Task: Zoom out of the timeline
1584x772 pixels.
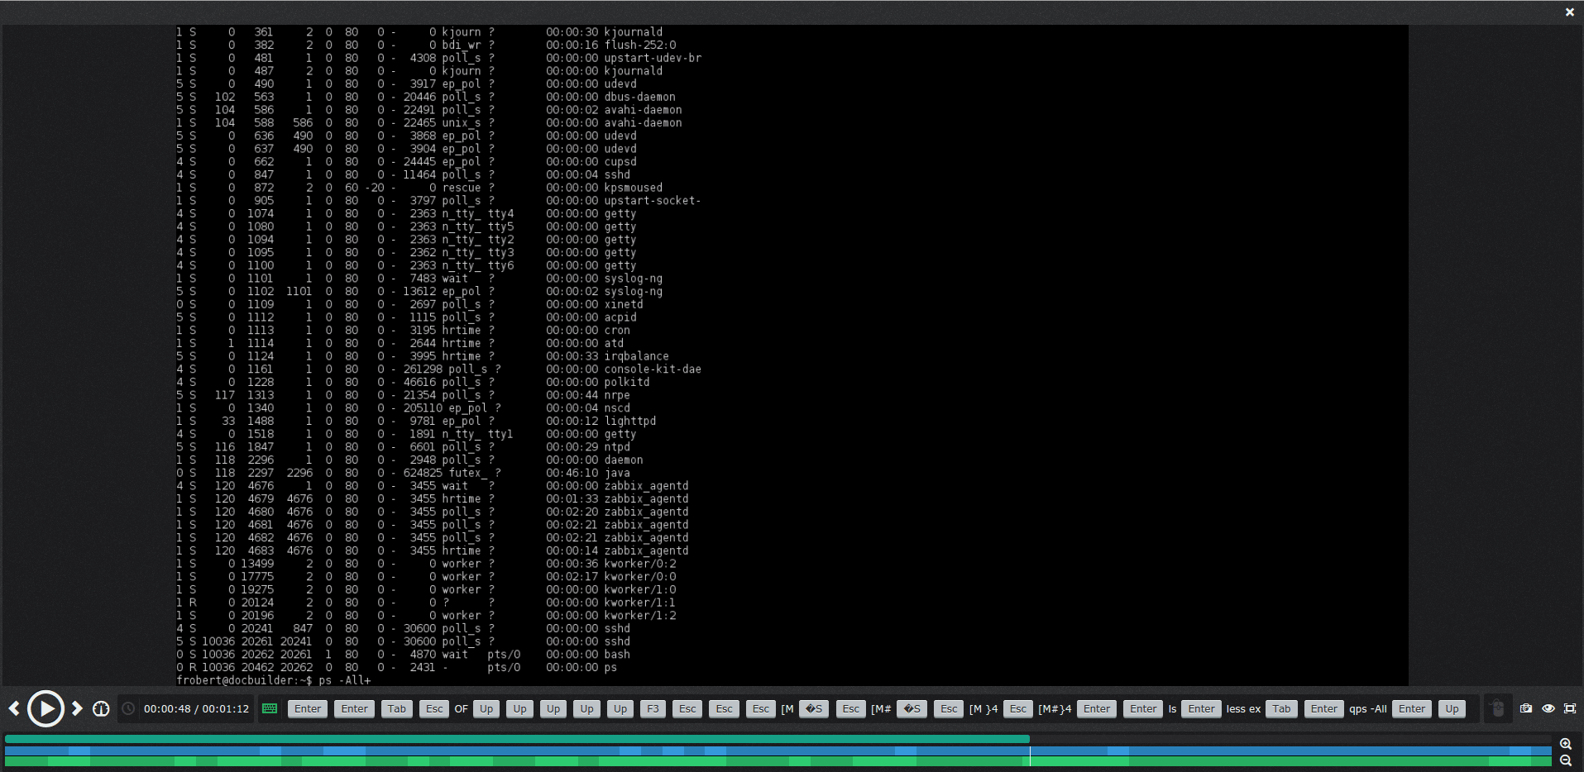Action: point(1566,760)
